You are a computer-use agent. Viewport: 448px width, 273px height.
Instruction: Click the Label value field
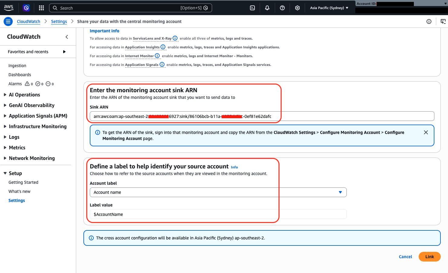coord(218,214)
